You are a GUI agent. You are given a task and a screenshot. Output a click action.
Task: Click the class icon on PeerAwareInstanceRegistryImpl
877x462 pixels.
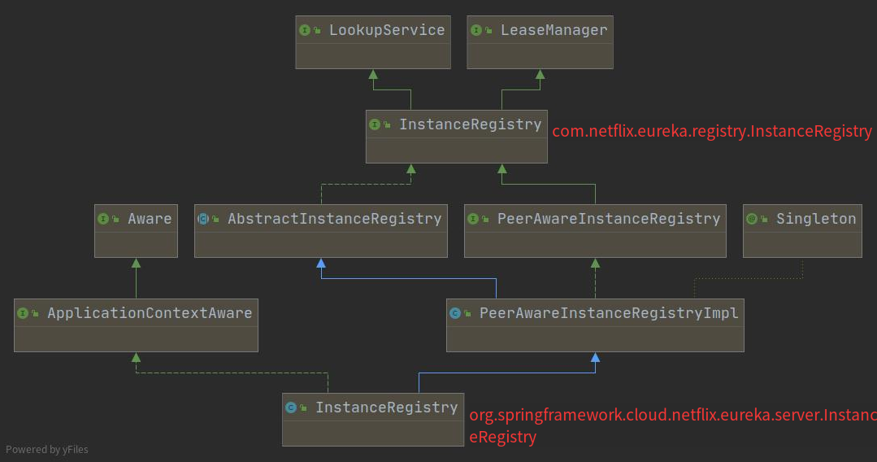[455, 314]
